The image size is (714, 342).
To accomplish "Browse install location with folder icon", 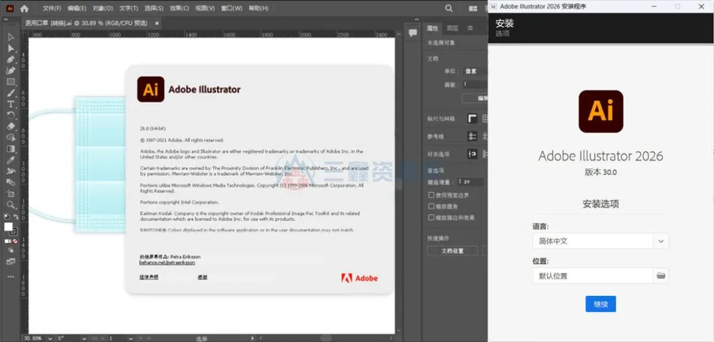I will [x=661, y=276].
